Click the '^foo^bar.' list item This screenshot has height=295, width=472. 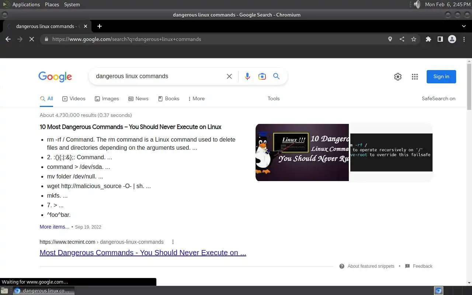click(x=59, y=215)
